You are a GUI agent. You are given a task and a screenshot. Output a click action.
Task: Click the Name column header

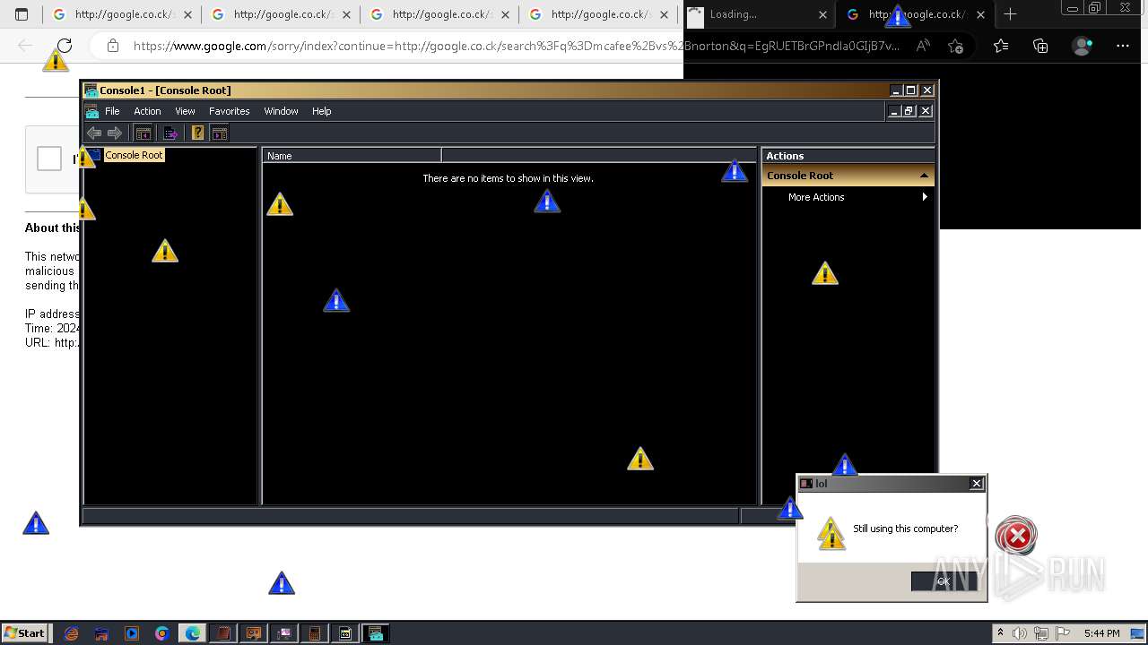tap(352, 155)
